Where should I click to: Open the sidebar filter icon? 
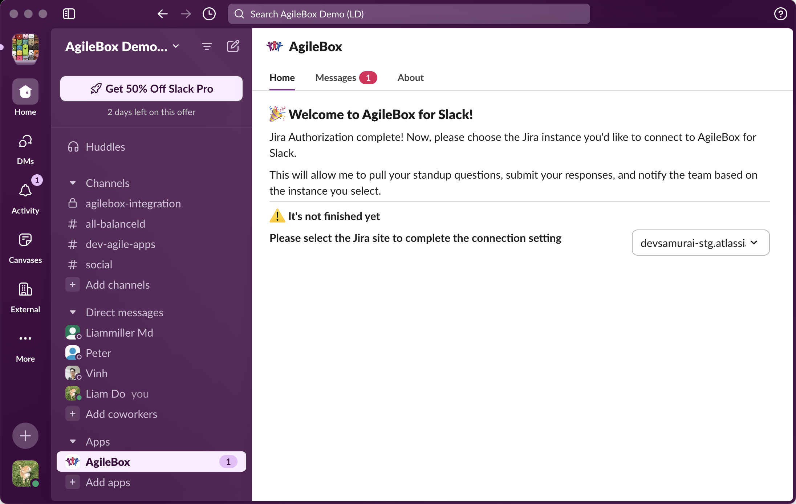207,46
